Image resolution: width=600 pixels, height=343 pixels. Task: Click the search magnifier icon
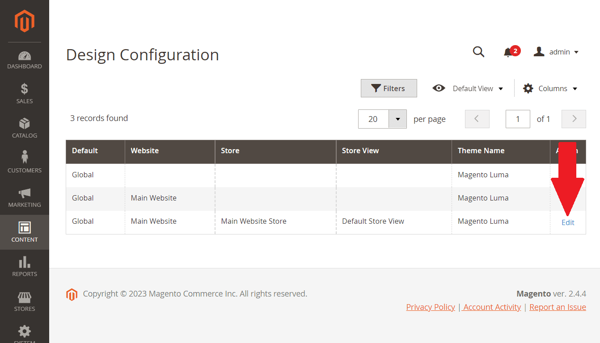coord(478,52)
